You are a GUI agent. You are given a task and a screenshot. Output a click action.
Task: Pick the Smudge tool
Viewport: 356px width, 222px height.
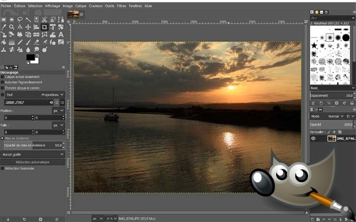(36, 50)
